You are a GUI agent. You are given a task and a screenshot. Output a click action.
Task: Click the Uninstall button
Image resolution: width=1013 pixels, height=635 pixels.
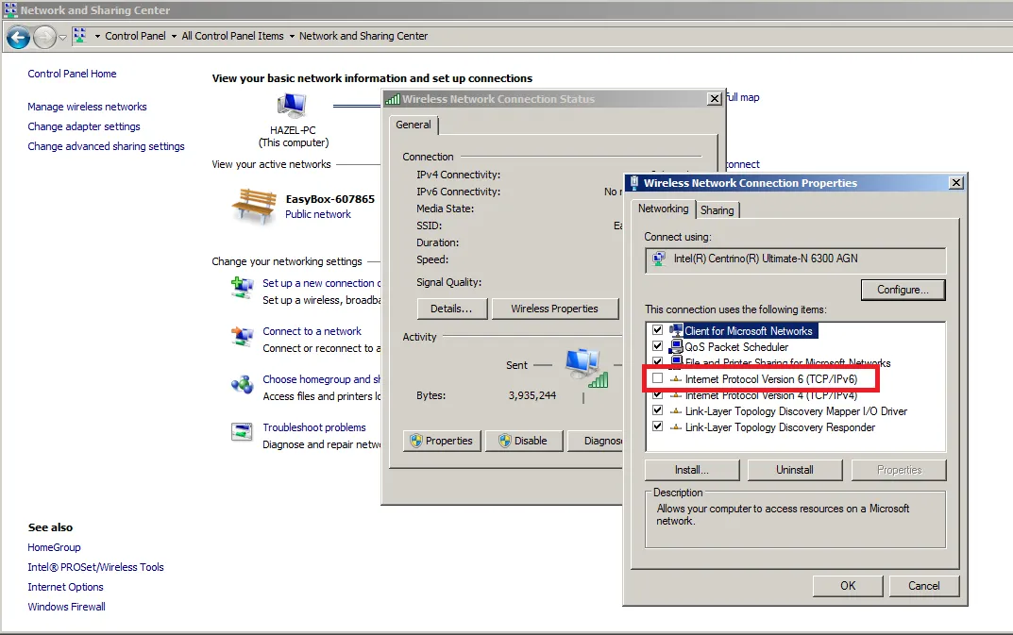[x=795, y=470]
